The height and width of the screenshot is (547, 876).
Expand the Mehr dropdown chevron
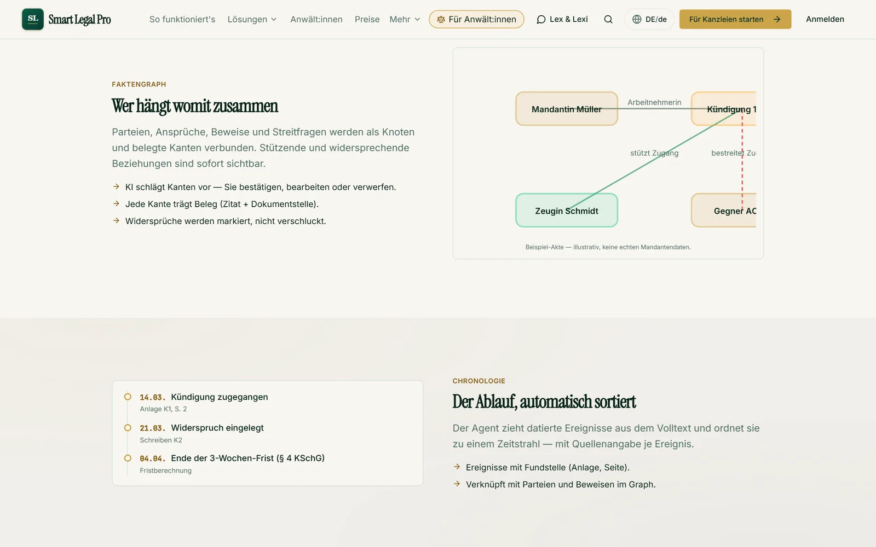pos(417,19)
